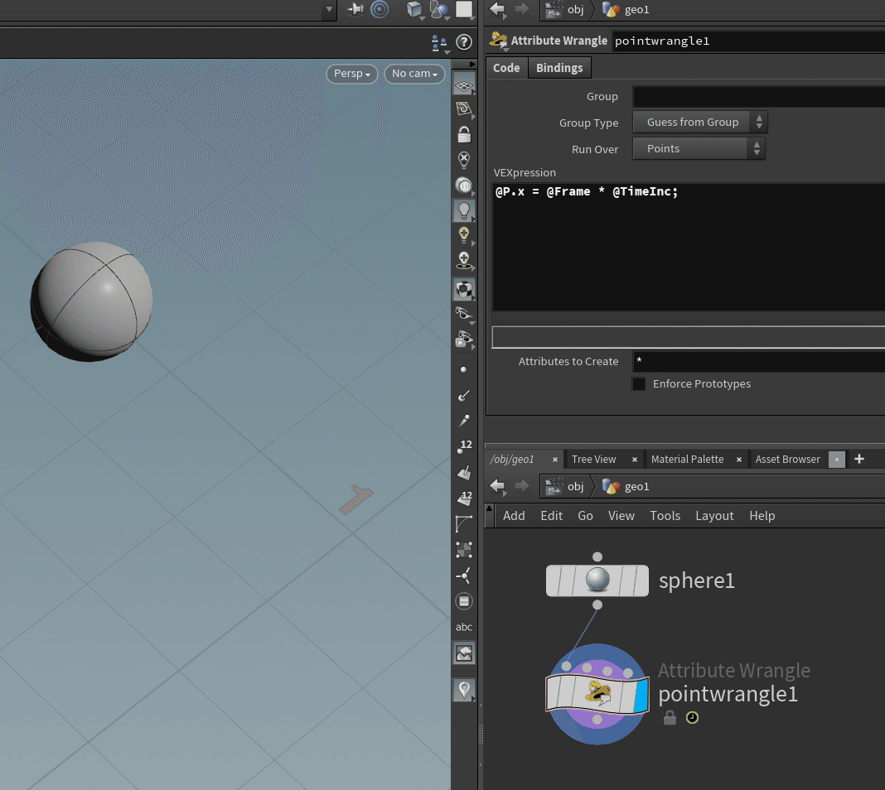
Task: Open the Persp view dropdown
Action: pyautogui.click(x=352, y=74)
